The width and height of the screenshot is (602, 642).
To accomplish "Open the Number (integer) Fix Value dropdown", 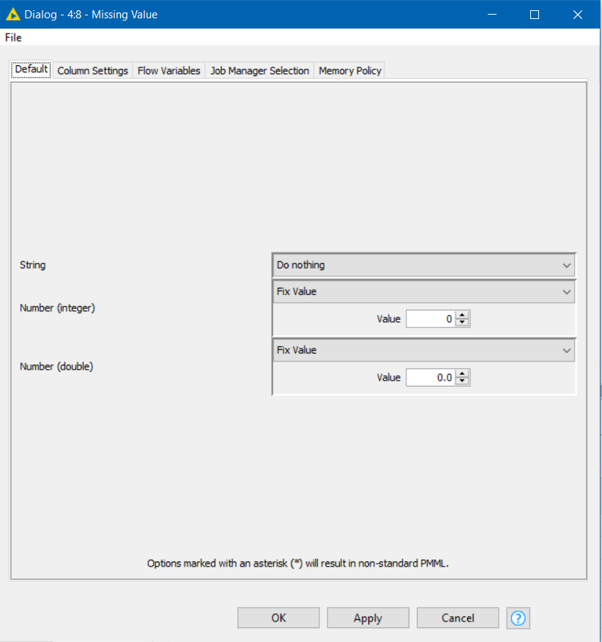I will pos(423,291).
